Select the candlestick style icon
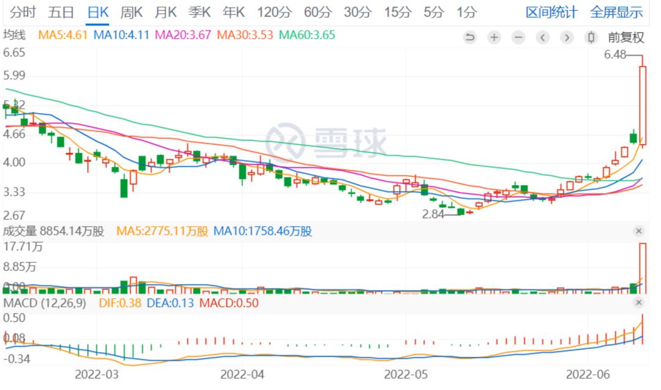The image size is (661, 390). click(590, 38)
